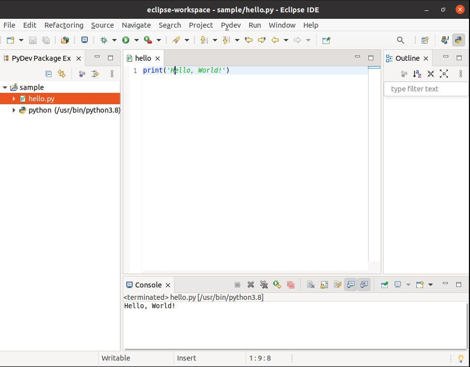Click Remove Launch icon in Console
The image size is (470, 367).
pyautogui.click(x=251, y=285)
